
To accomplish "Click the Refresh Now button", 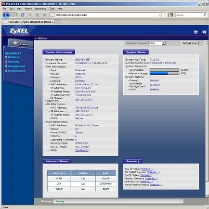I will pos(190,43).
